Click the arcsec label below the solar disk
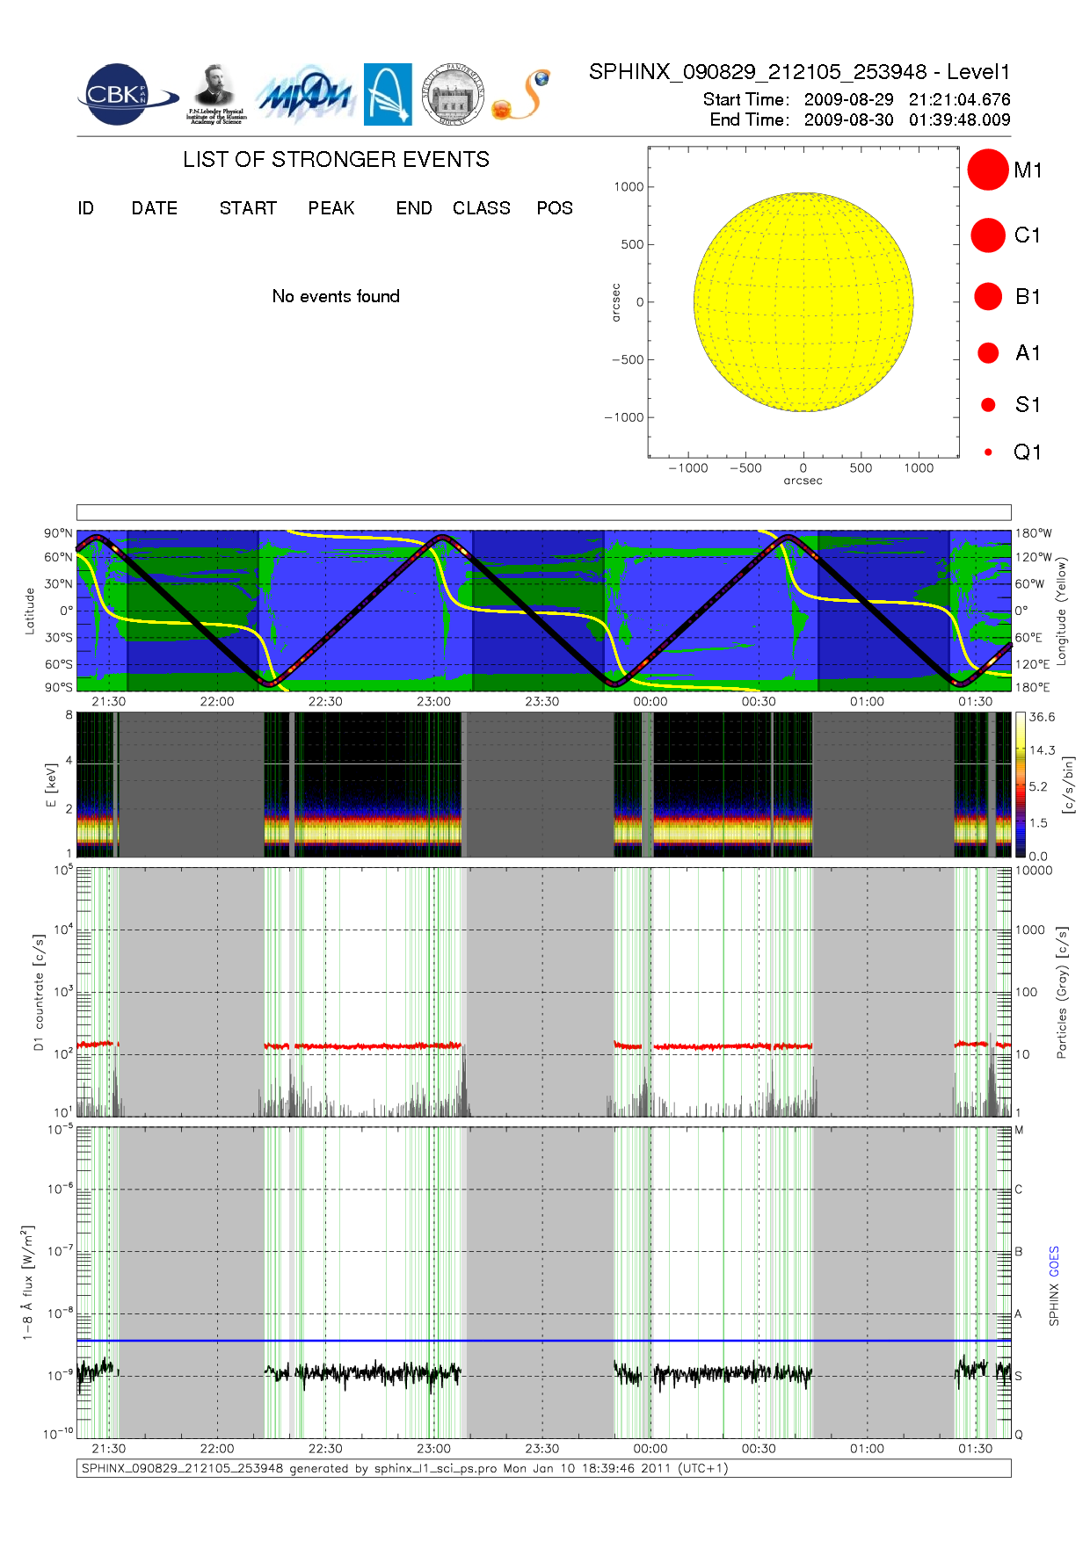 pos(803,481)
